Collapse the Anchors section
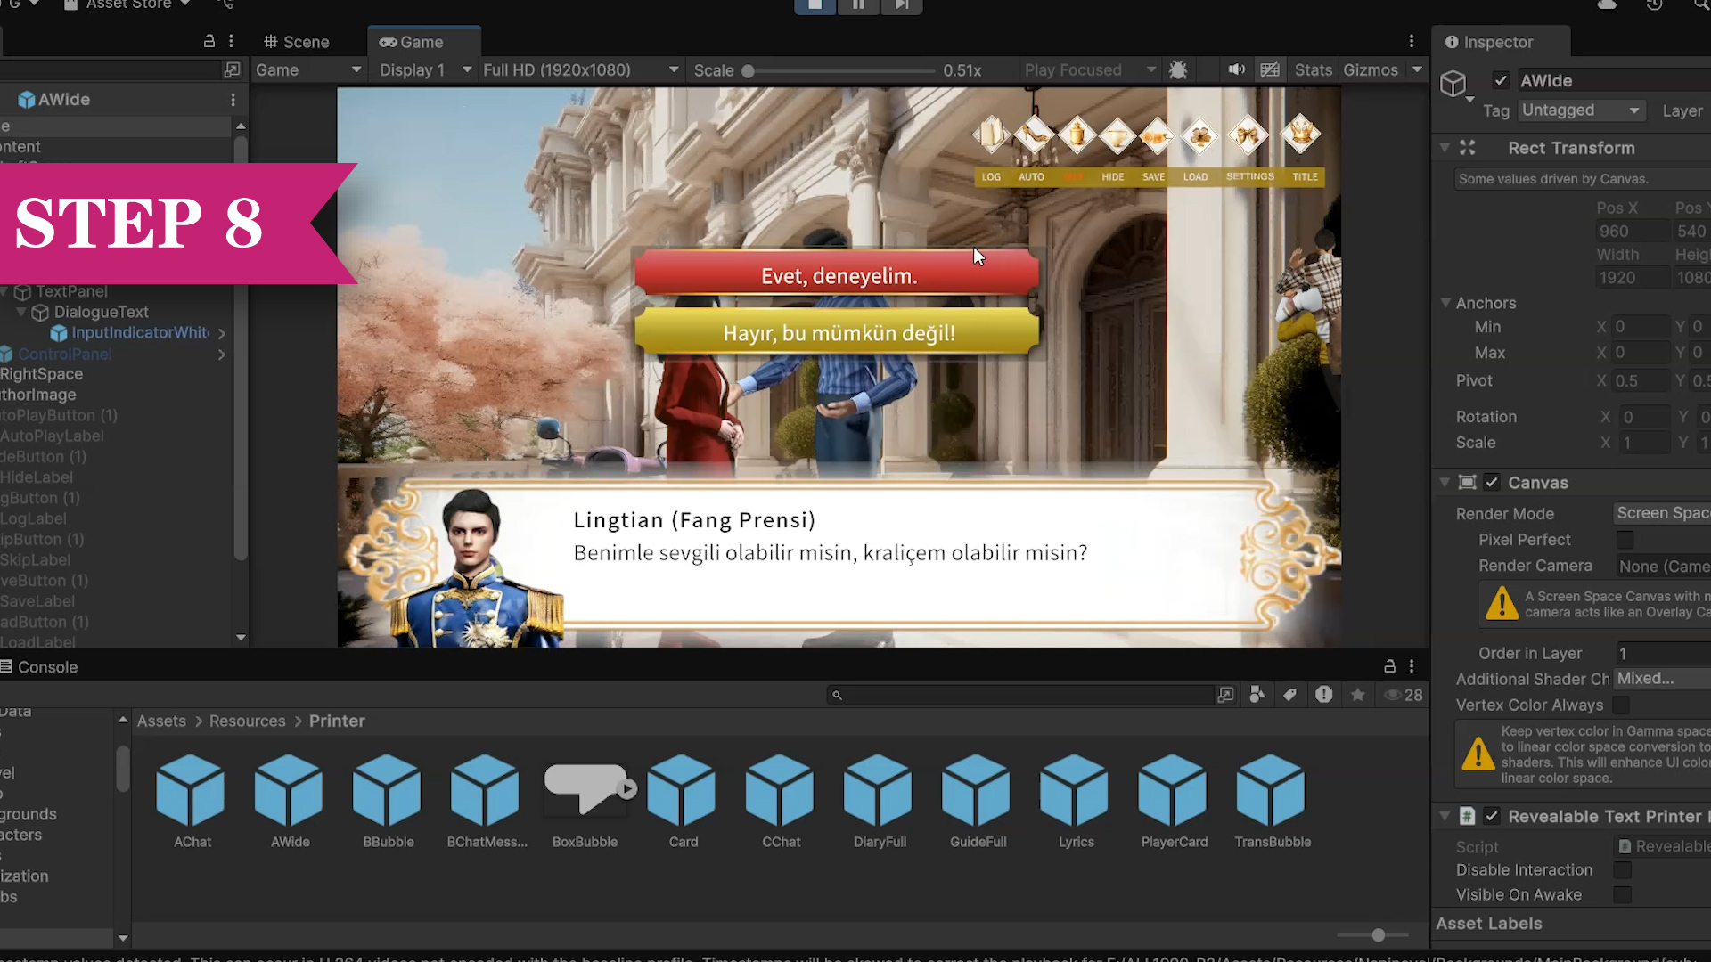Viewport: 1711px width, 962px height. point(1445,303)
